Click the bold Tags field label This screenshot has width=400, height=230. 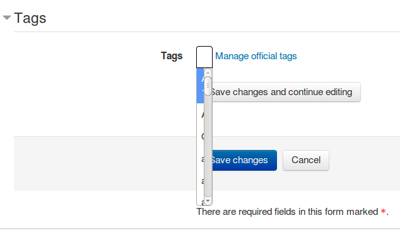[x=172, y=56]
